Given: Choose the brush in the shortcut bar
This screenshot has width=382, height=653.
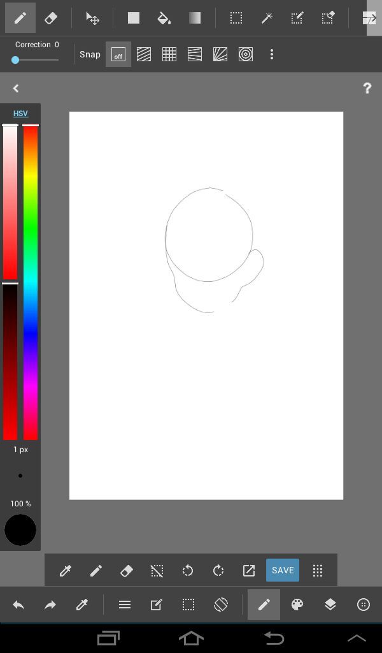Looking at the screenshot, I should point(96,571).
